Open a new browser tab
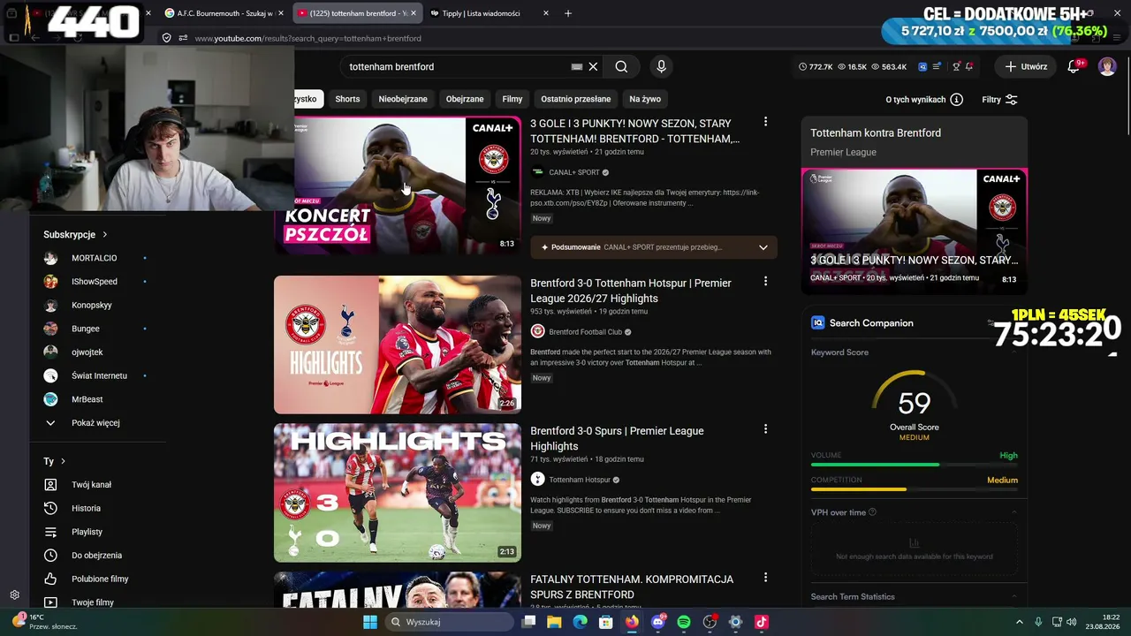1131x636 pixels. click(x=568, y=13)
